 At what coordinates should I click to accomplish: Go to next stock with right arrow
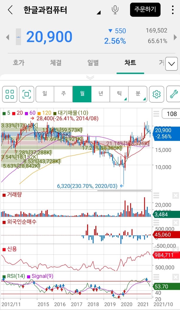coord(175,37)
